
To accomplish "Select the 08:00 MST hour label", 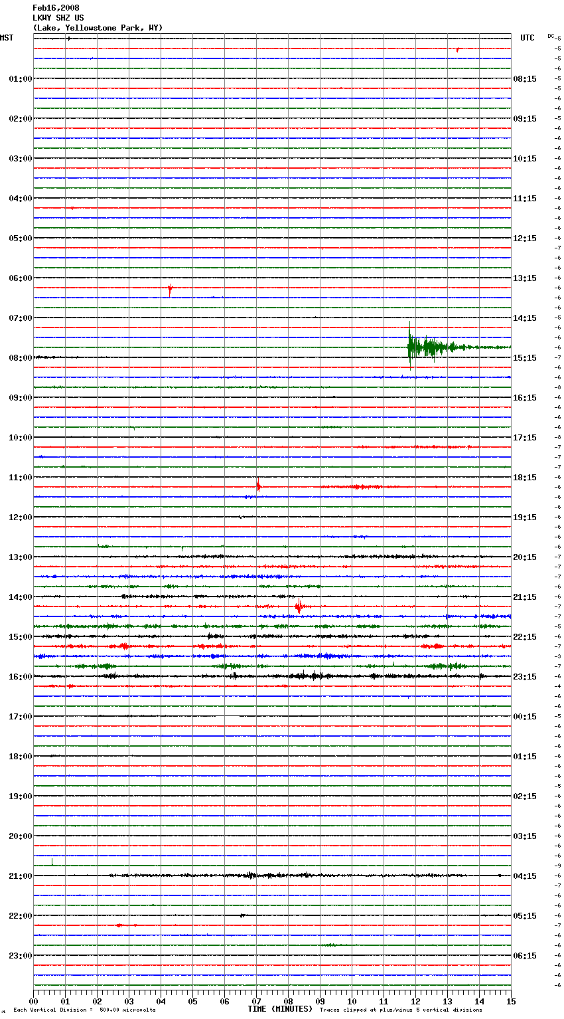I will pyautogui.click(x=20, y=358).
